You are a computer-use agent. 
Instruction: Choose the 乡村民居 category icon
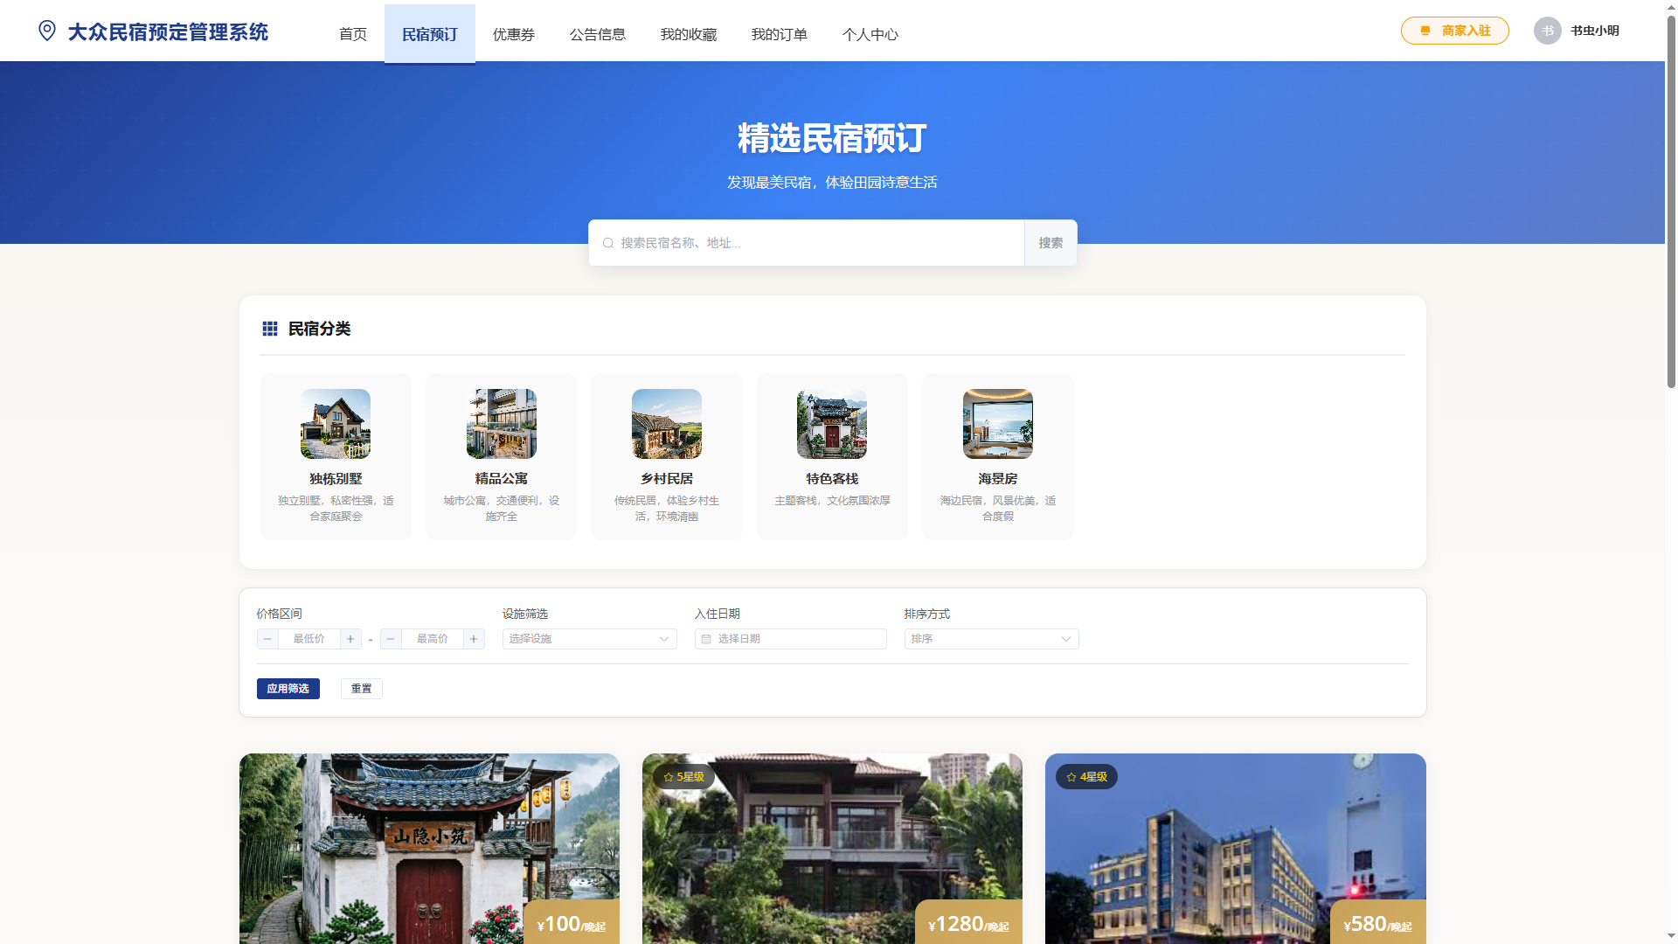[x=667, y=424]
